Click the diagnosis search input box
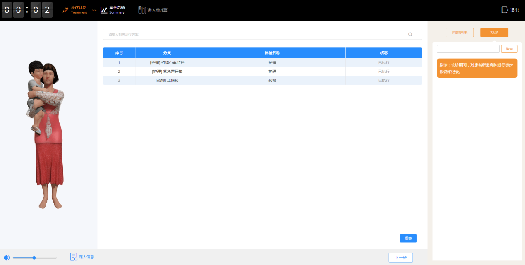This screenshot has height=265, width=525. click(x=468, y=49)
